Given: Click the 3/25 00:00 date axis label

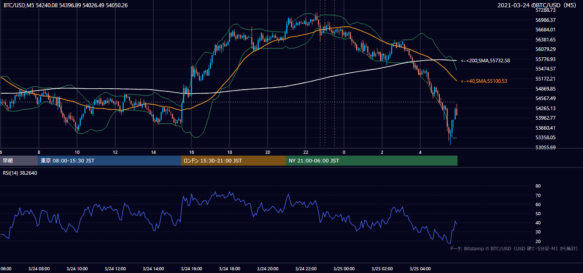Looking at the screenshot, I should point(344,269).
